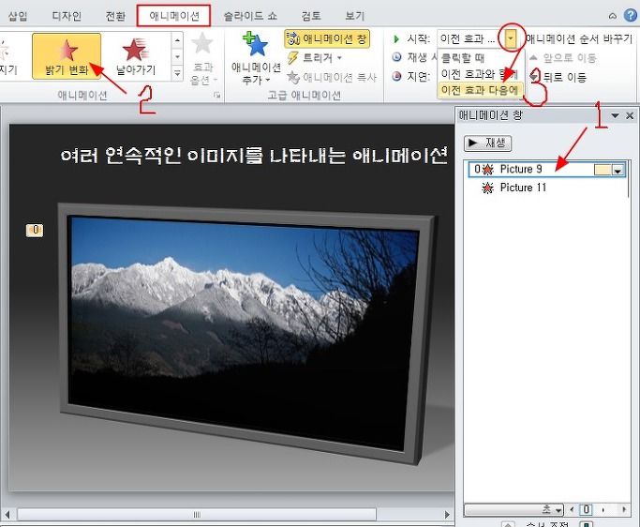
Task: Click 앞으로 이동 reorder button
Action: [x=563, y=58]
